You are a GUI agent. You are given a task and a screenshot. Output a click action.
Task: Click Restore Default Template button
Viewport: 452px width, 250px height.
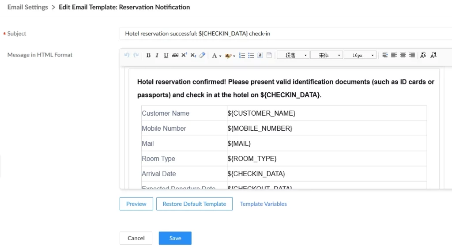tap(194, 204)
